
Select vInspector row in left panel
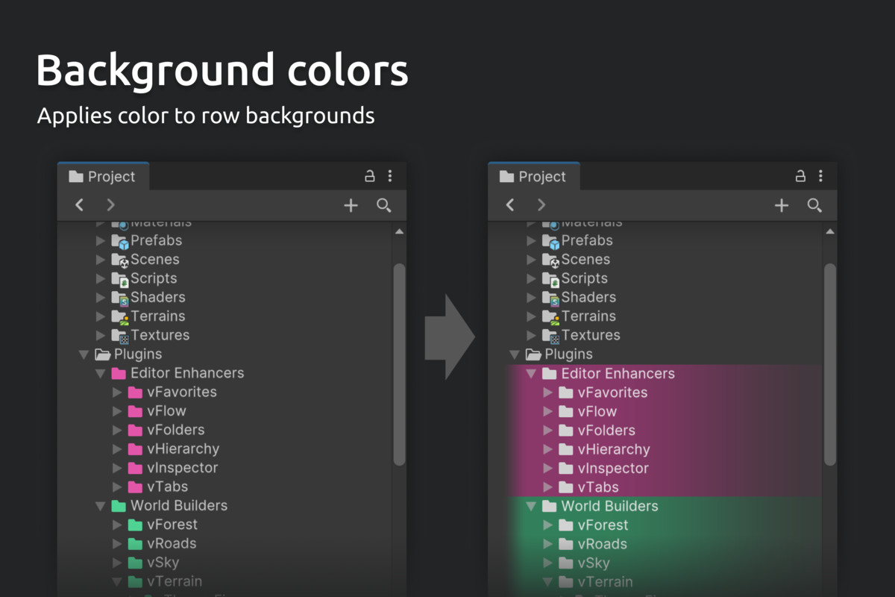(225, 468)
